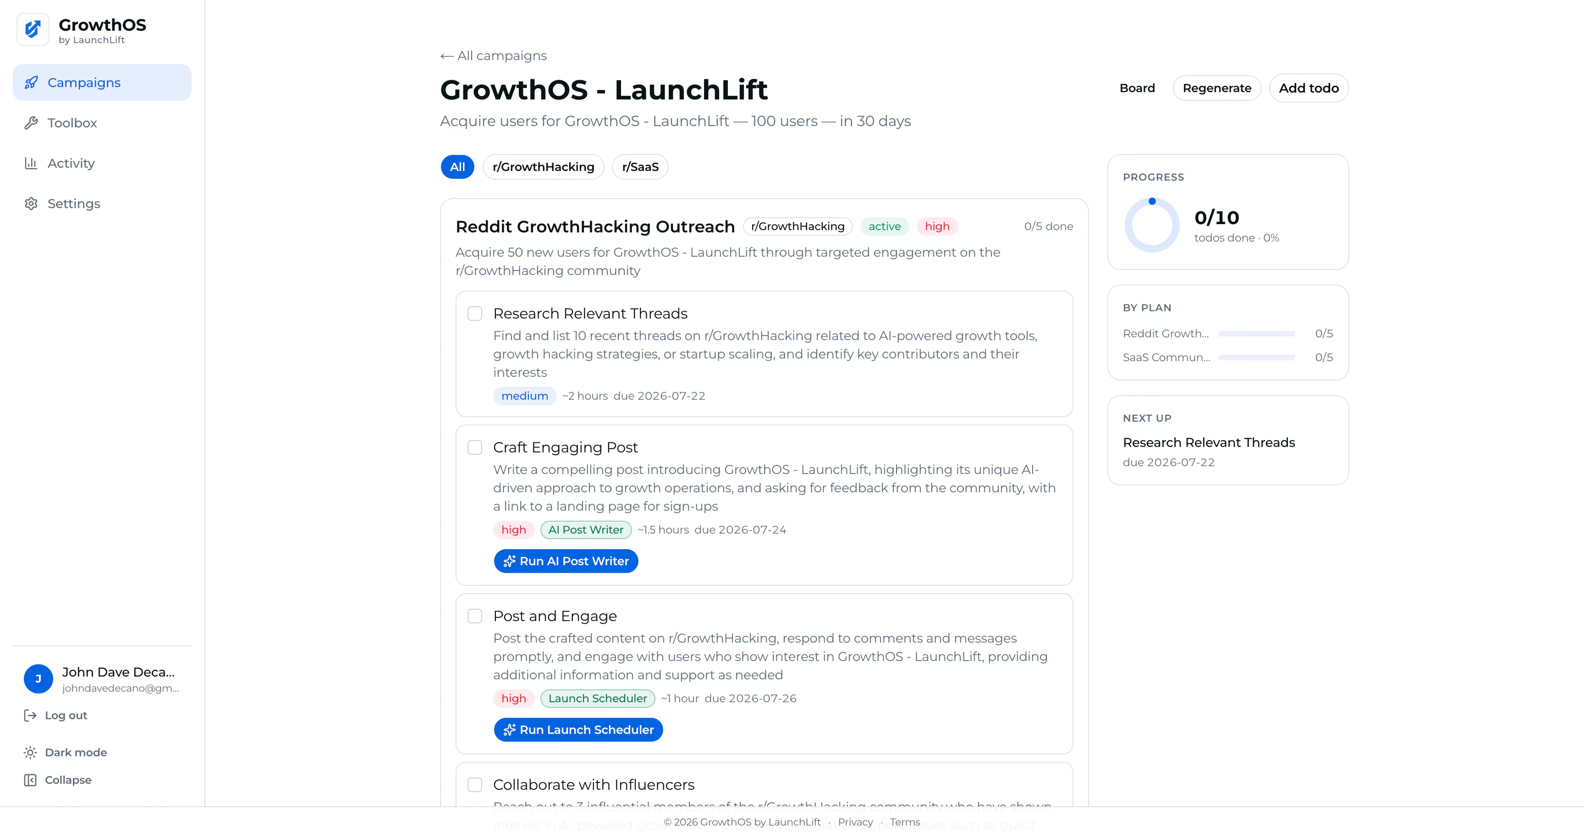Open the Toolbox sidebar item
Image resolution: width=1584 pixels, height=837 pixels.
coord(102,123)
